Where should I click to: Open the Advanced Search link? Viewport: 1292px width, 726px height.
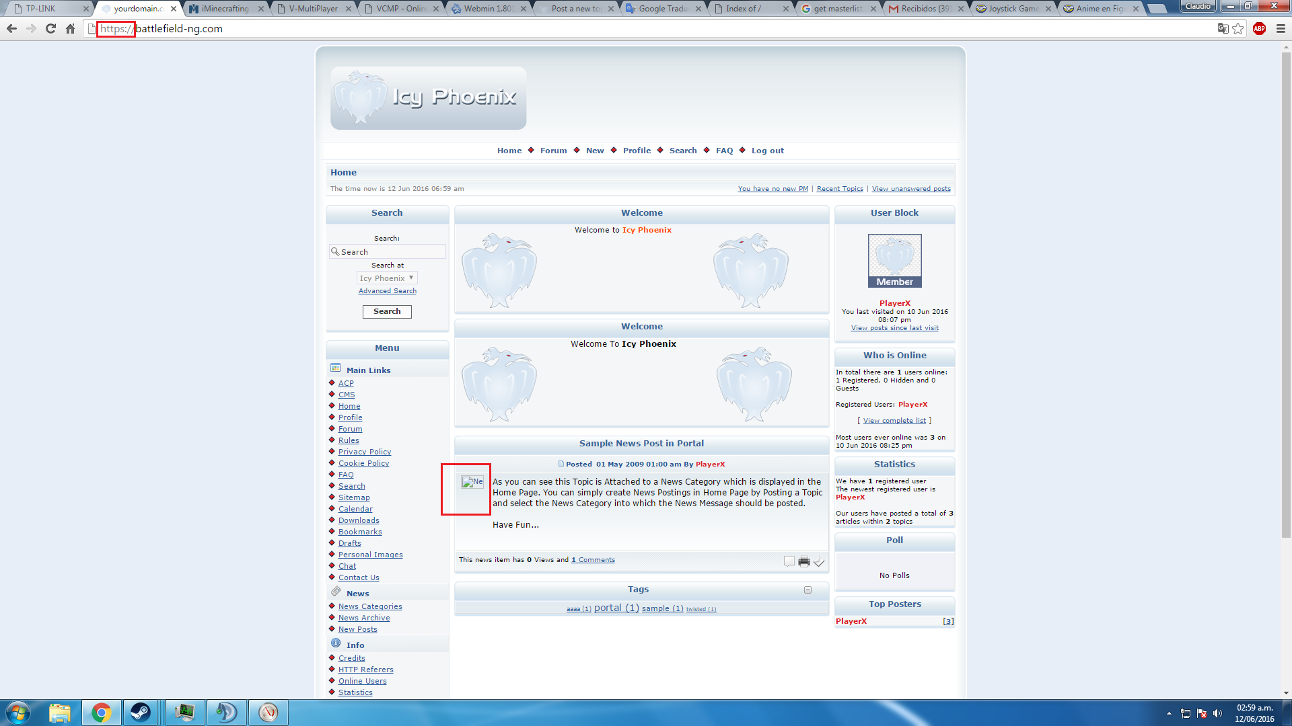(x=387, y=291)
